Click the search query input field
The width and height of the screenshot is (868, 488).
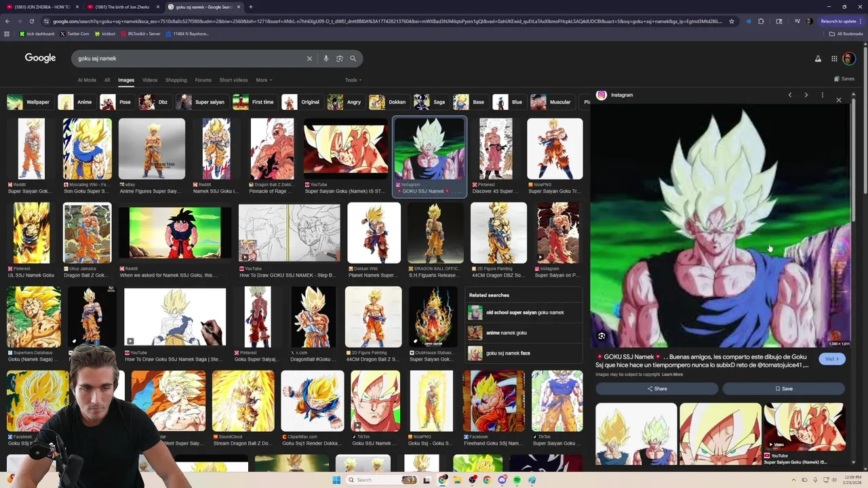pos(190,58)
